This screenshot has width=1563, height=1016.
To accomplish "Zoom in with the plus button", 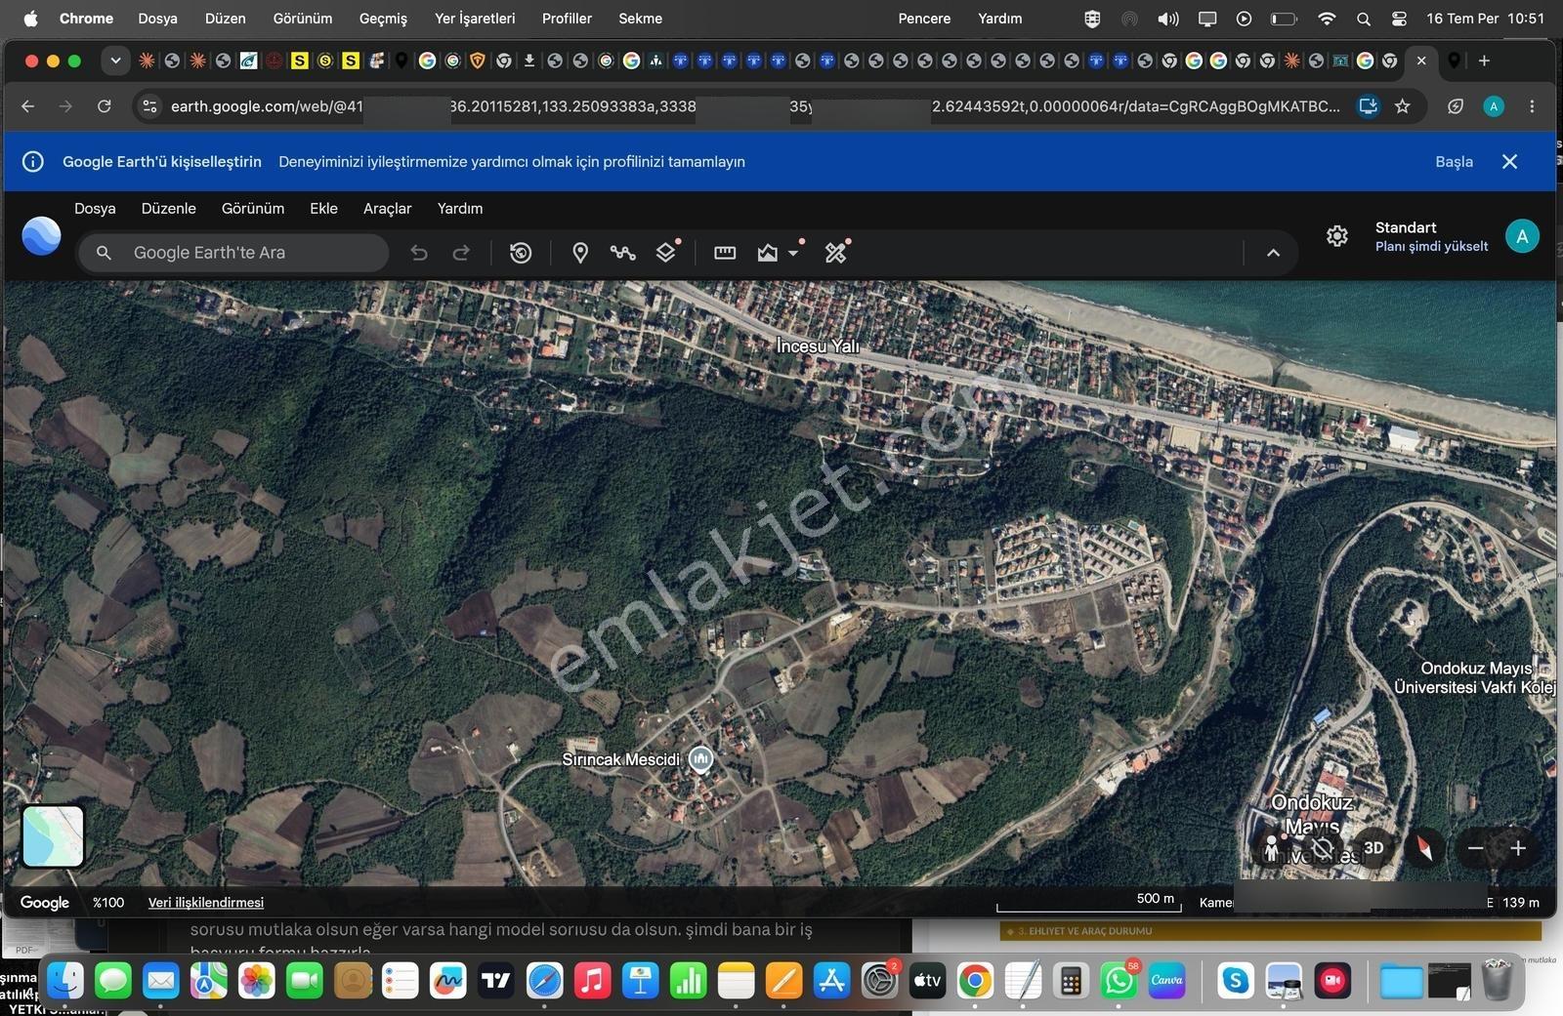I will [x=1518, y=848].
